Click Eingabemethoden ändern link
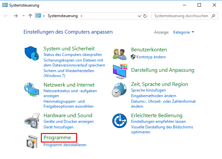222x159 pixels. coord(153,96)
